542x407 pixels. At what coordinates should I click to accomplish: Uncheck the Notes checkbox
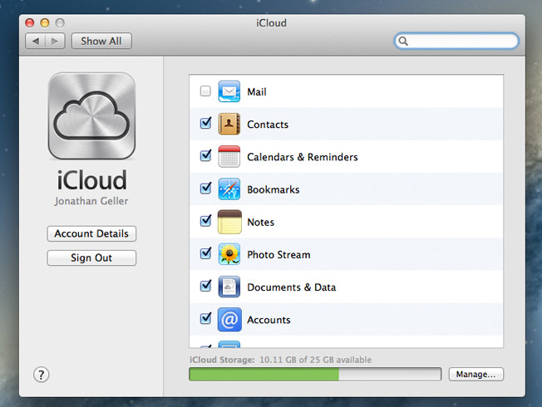tap(205, 220)
